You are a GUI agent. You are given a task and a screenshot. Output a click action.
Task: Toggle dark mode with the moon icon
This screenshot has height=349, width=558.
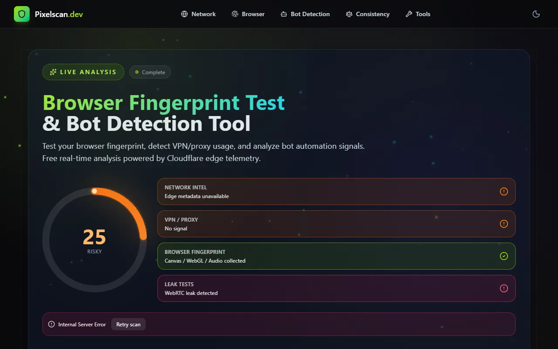click(x=536, y=14)
